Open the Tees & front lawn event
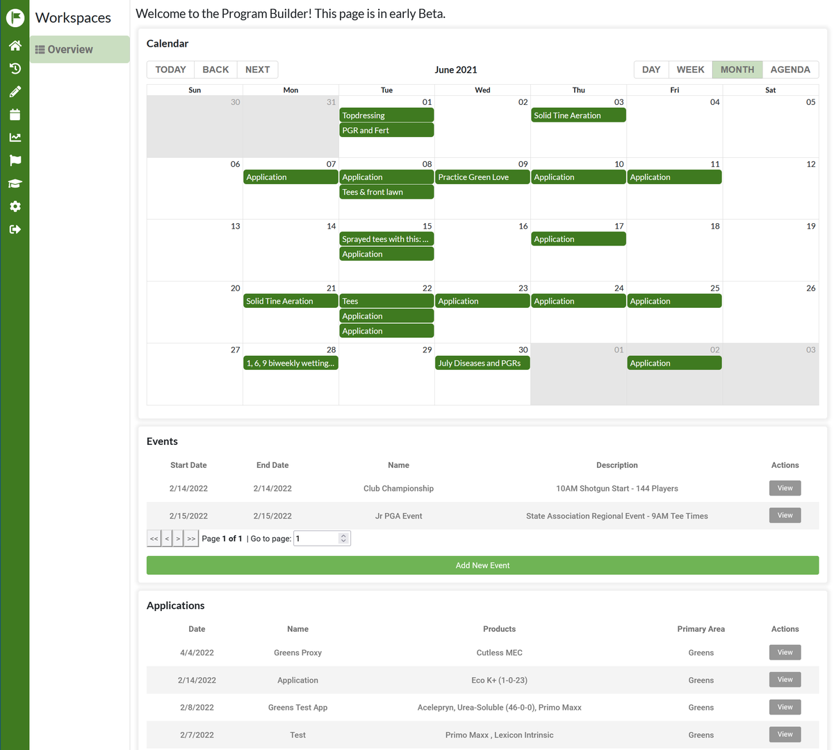 click(x=386, y=192)
